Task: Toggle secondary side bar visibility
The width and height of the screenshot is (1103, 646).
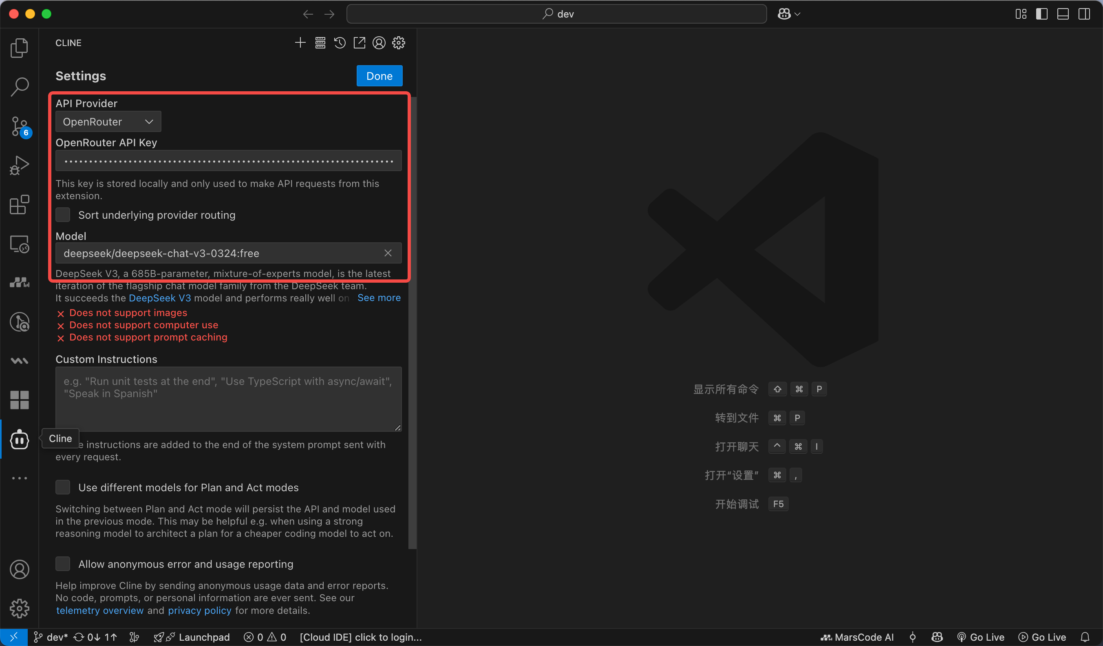Action: 1084,14
